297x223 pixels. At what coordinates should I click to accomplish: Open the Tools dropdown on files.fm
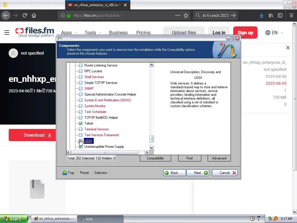click(x=93, y=33)
